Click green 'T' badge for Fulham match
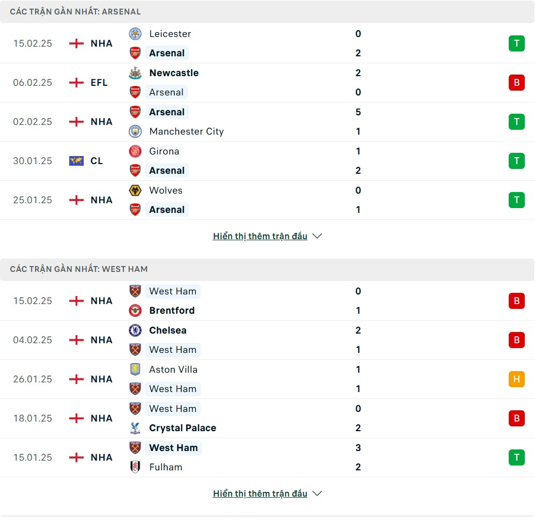 (x=516, y=457)
